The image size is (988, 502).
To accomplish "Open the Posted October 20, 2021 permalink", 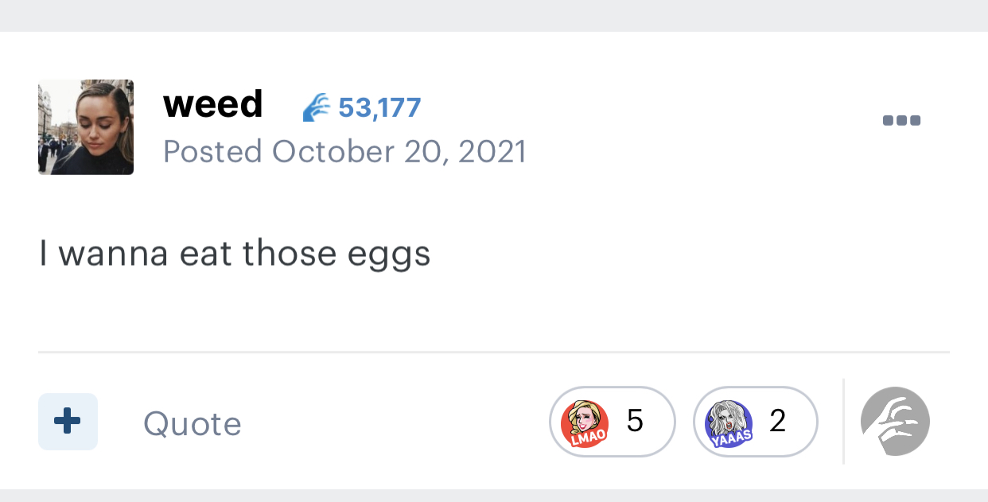I will (x=344, y=151).
